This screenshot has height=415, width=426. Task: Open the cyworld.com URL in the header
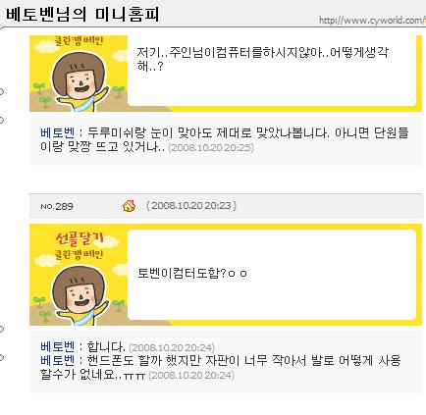372,21
